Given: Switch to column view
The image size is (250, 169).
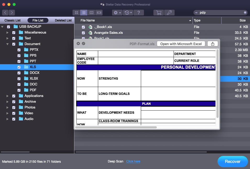Looking at the screenshot, I should [x=91, y=13].
